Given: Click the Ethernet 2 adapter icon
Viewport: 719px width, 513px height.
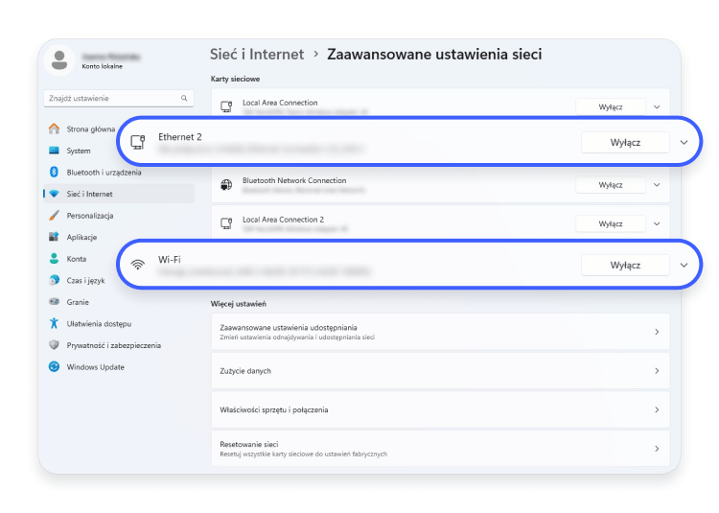Looking at the screenshot, I should (137, 142).
